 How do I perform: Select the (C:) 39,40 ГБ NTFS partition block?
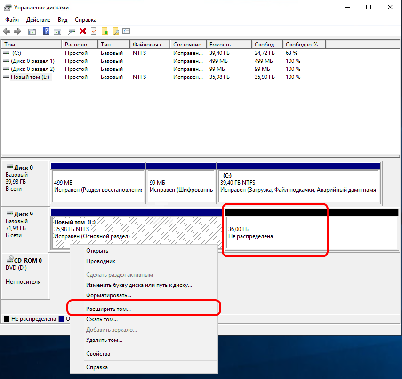[x=299, y=183]
